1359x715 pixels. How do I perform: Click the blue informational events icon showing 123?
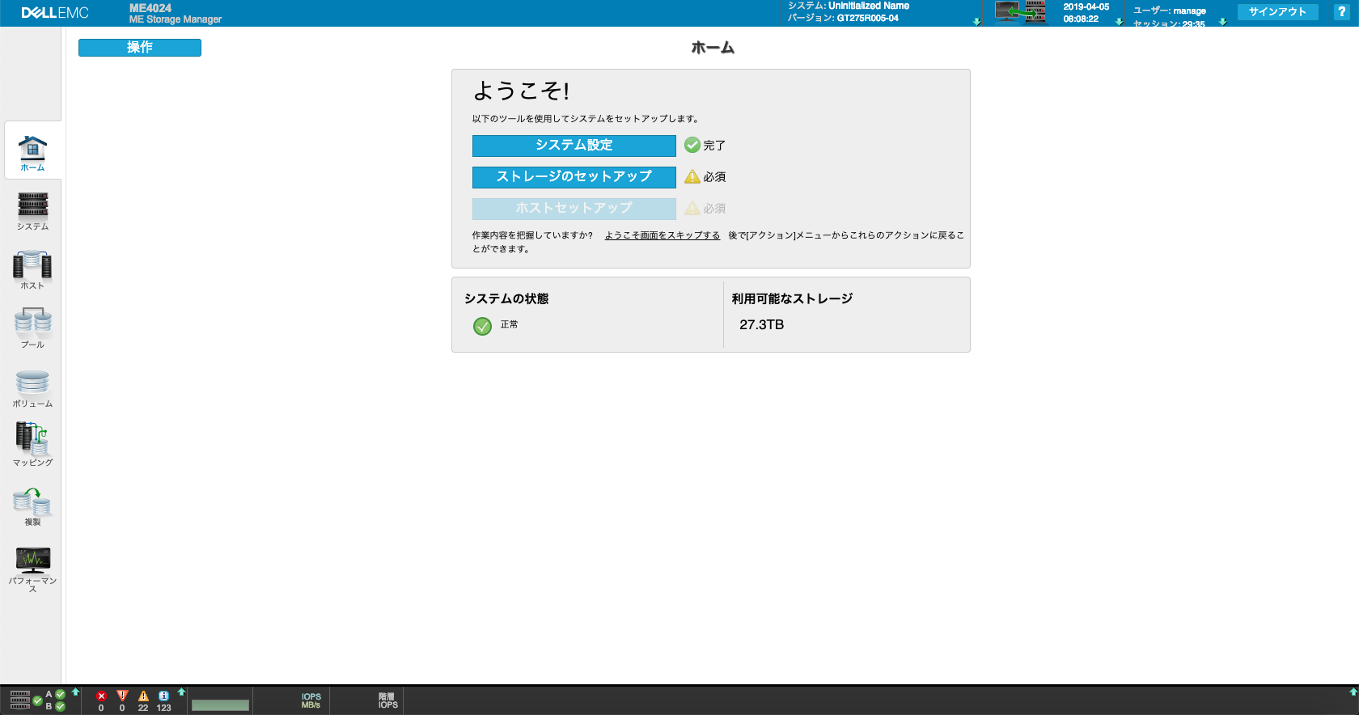point(163,696)
